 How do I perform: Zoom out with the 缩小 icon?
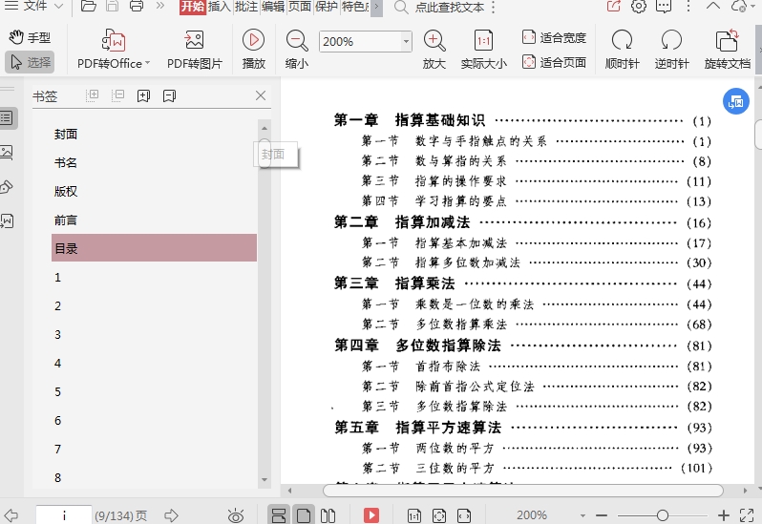(296, 49)
